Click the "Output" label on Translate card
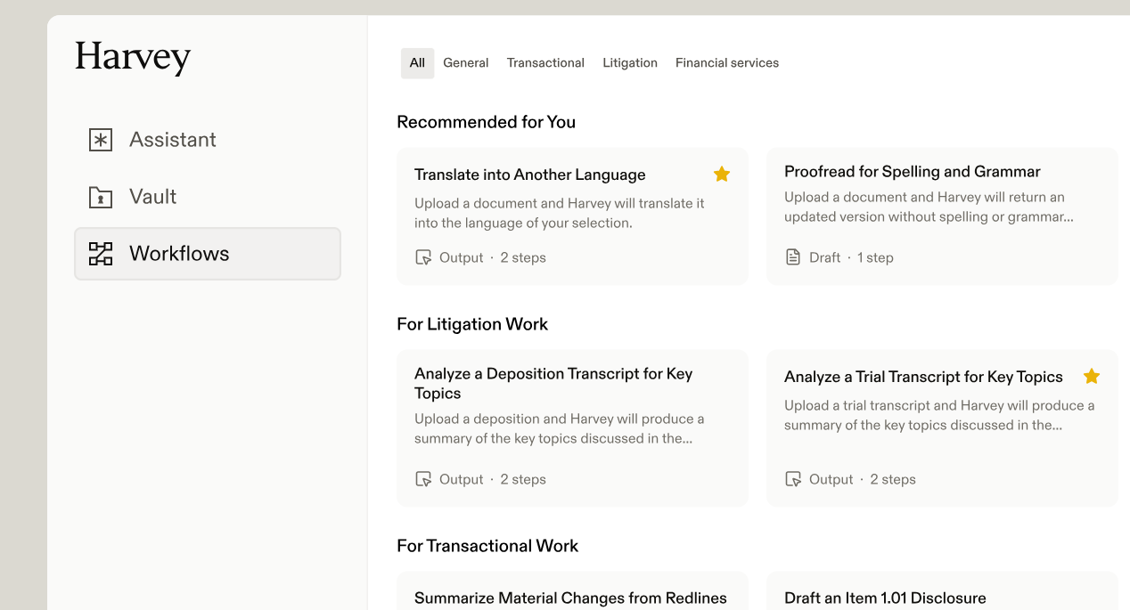Image resolution: width=1130 pixels, height=610 pixels. click(x=461, y=257)
